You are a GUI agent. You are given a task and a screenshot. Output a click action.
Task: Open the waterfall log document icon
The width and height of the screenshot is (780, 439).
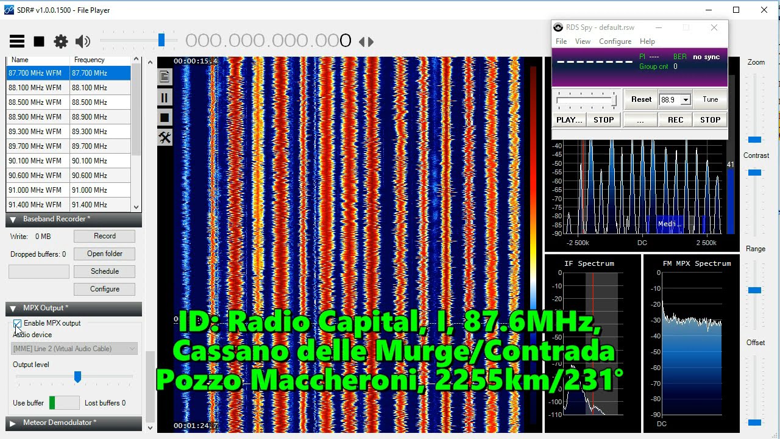pos(165,77)
